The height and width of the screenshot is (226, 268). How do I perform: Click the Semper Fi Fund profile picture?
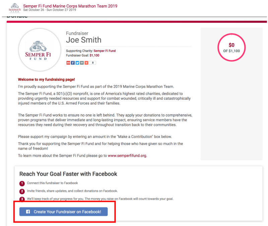40,50
